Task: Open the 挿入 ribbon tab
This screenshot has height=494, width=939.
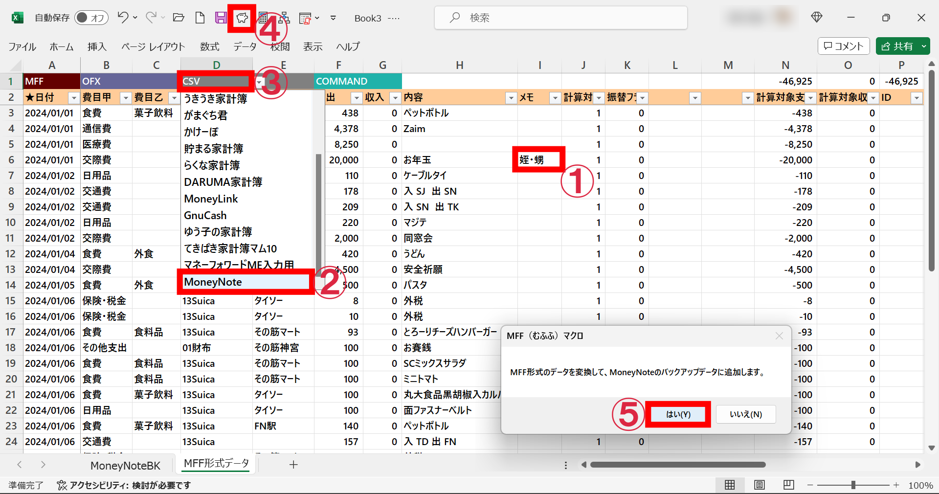Action: (97, 46)
